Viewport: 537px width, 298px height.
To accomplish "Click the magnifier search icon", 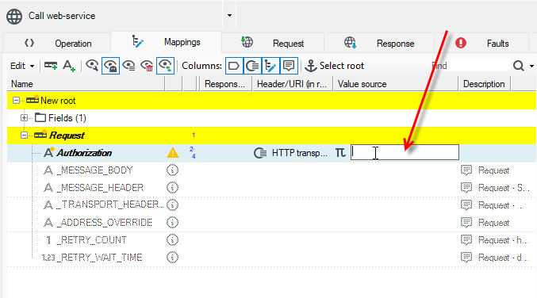I will point(519,66).
